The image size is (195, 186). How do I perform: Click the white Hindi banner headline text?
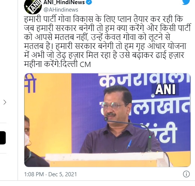pos(144,80)
